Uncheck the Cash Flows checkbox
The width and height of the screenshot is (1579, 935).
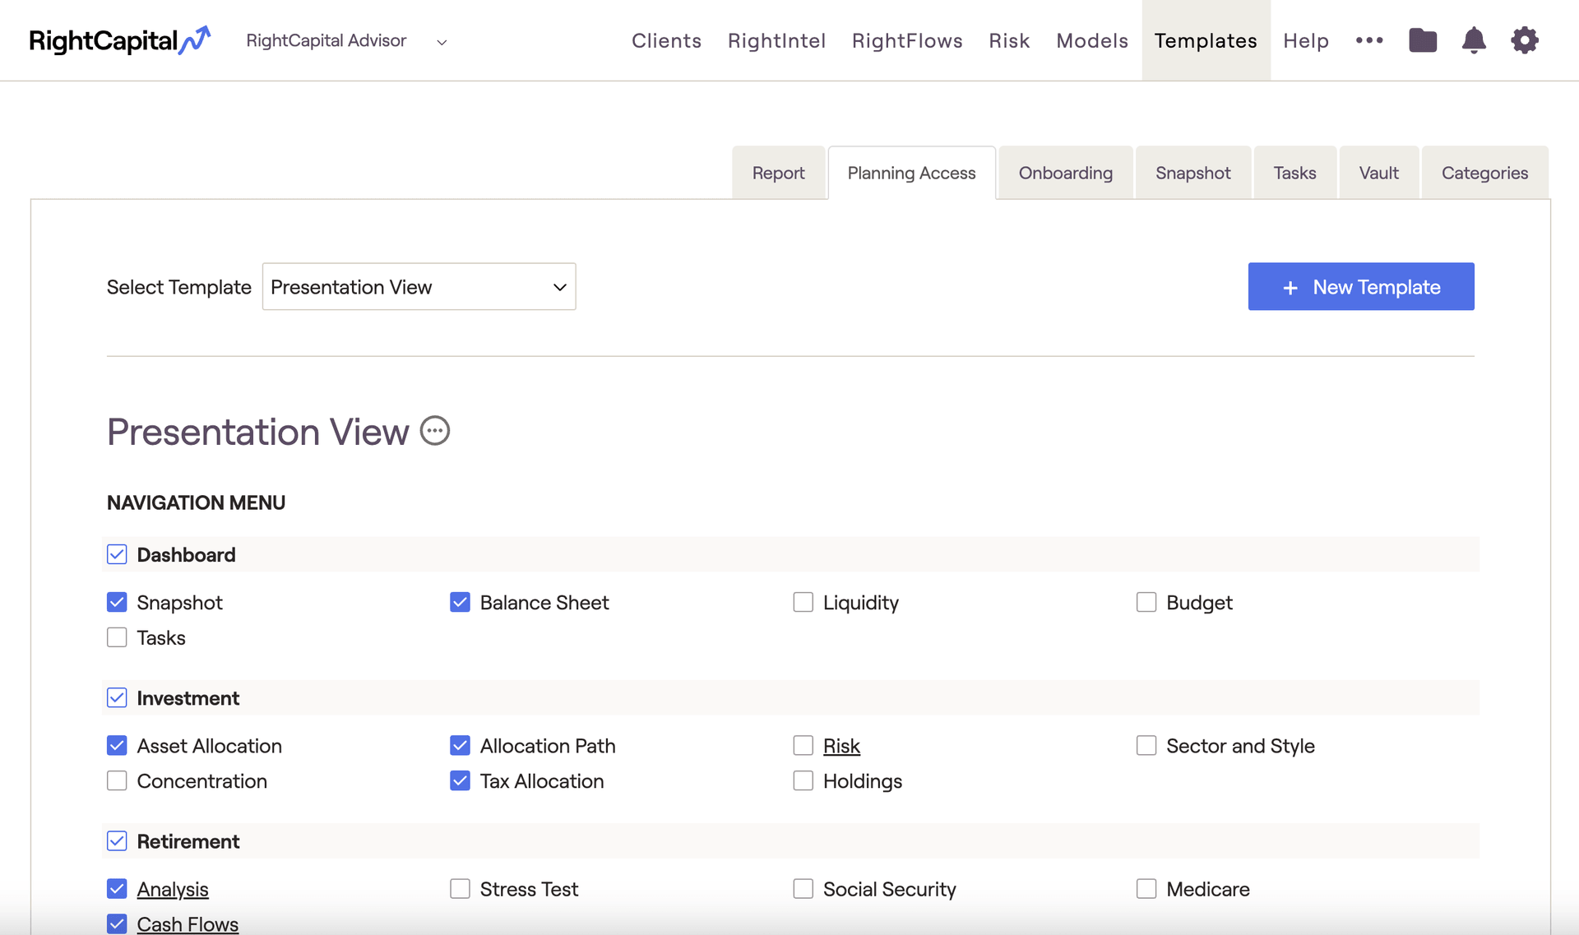pyautogui.click(x=117, y=924)
